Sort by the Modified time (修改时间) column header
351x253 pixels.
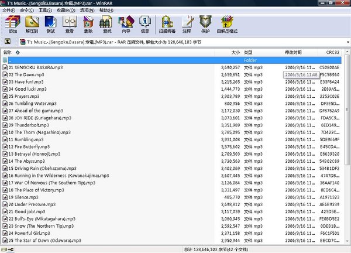(x=300, y=53)
